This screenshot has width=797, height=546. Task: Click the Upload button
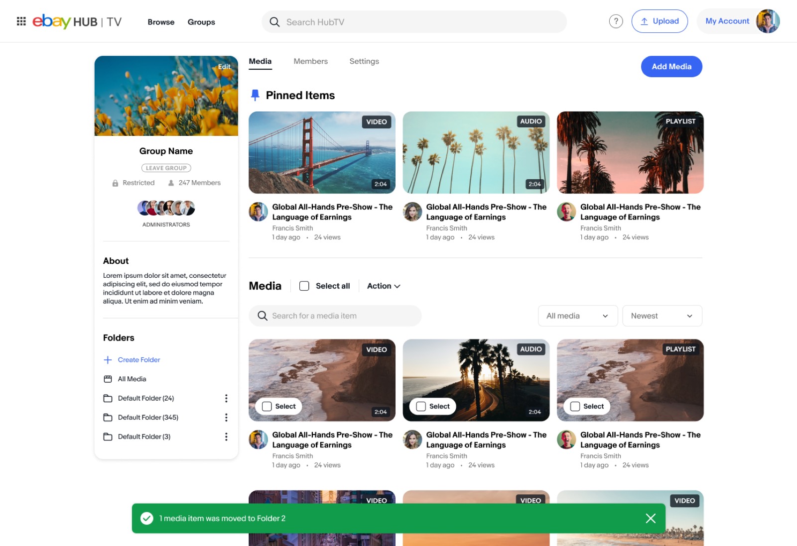(x=660, y=21)
